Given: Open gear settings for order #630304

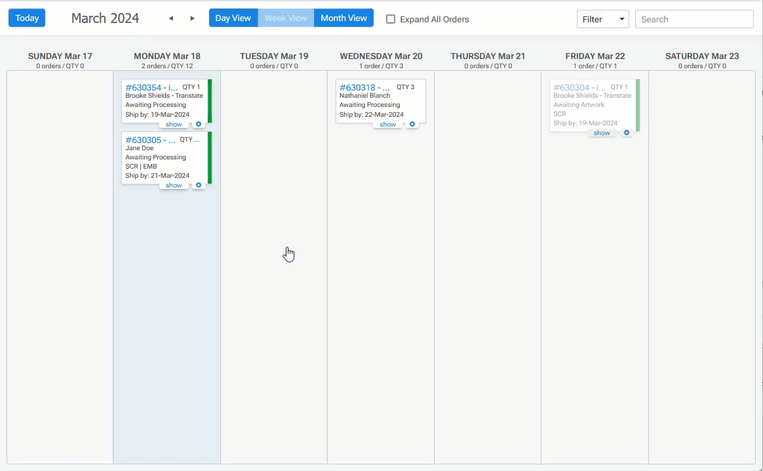Looking at the screenshot, I should click(x=627, y=133).
